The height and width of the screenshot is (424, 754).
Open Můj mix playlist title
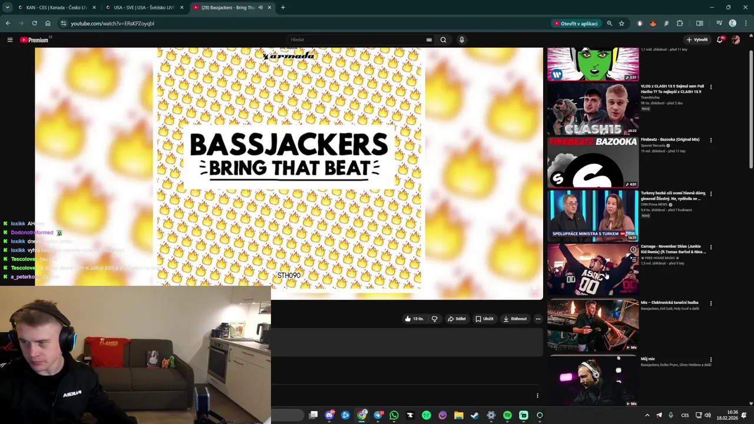tap(648, 359)
